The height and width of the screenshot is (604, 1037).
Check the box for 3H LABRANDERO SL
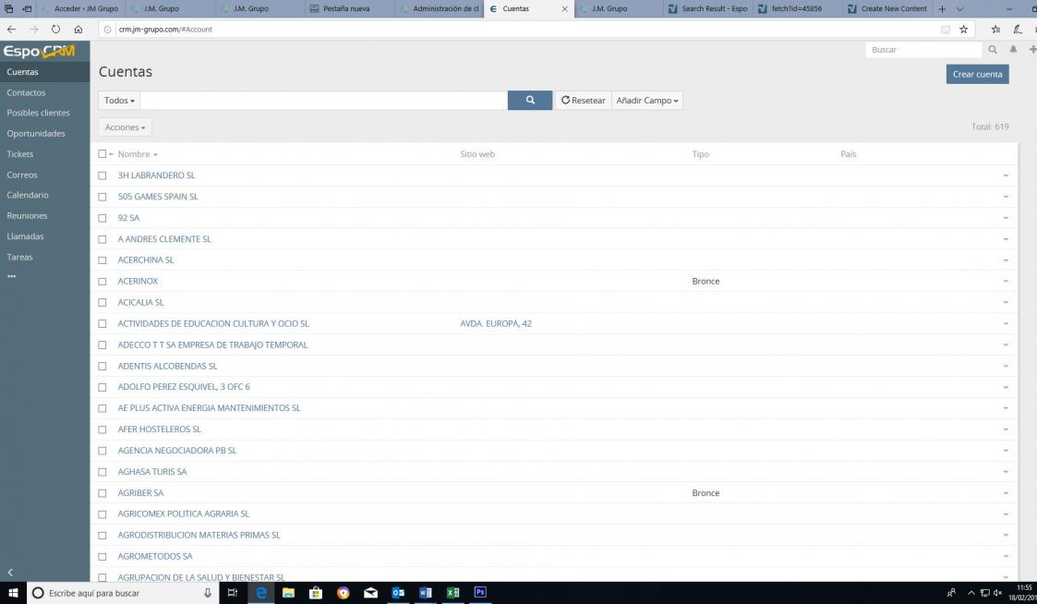pyautogui.click(x=102, y=175)
